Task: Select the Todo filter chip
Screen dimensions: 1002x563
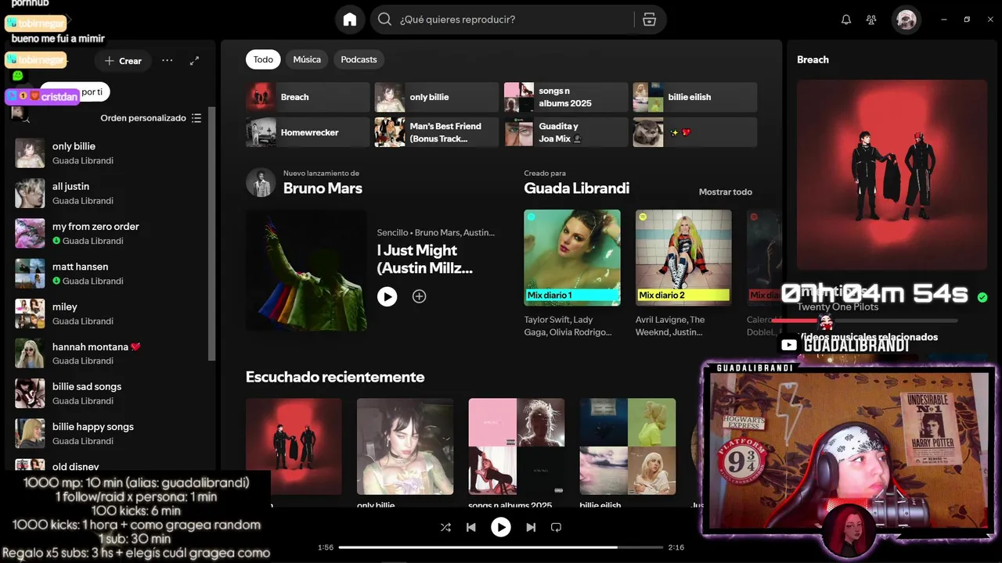Action: click(x=263, y=59)
